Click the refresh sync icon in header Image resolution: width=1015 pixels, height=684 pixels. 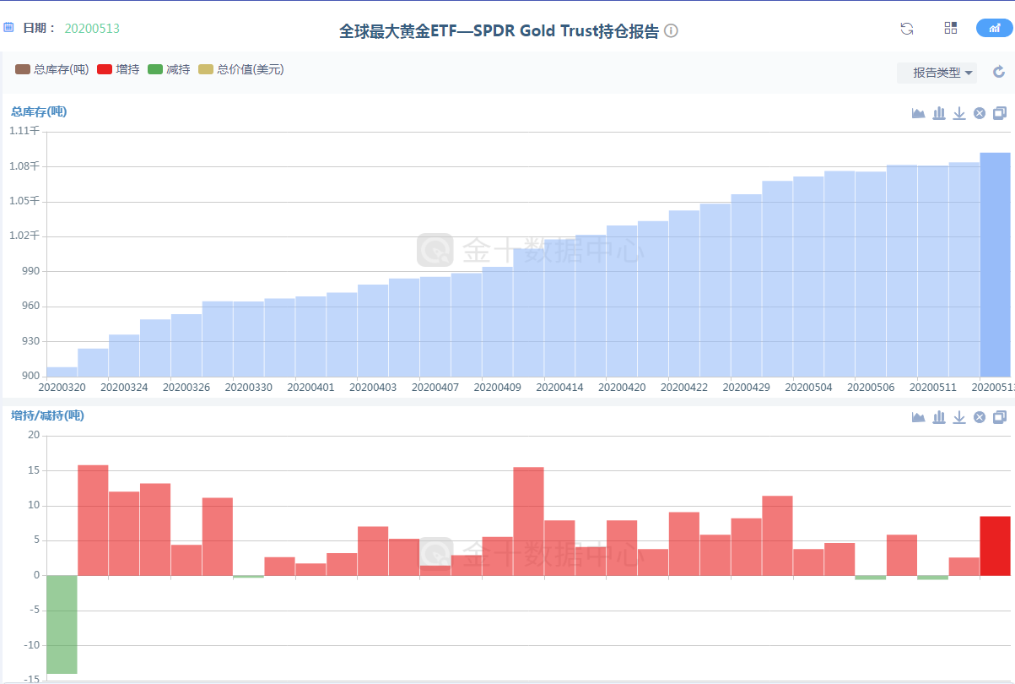907,29
